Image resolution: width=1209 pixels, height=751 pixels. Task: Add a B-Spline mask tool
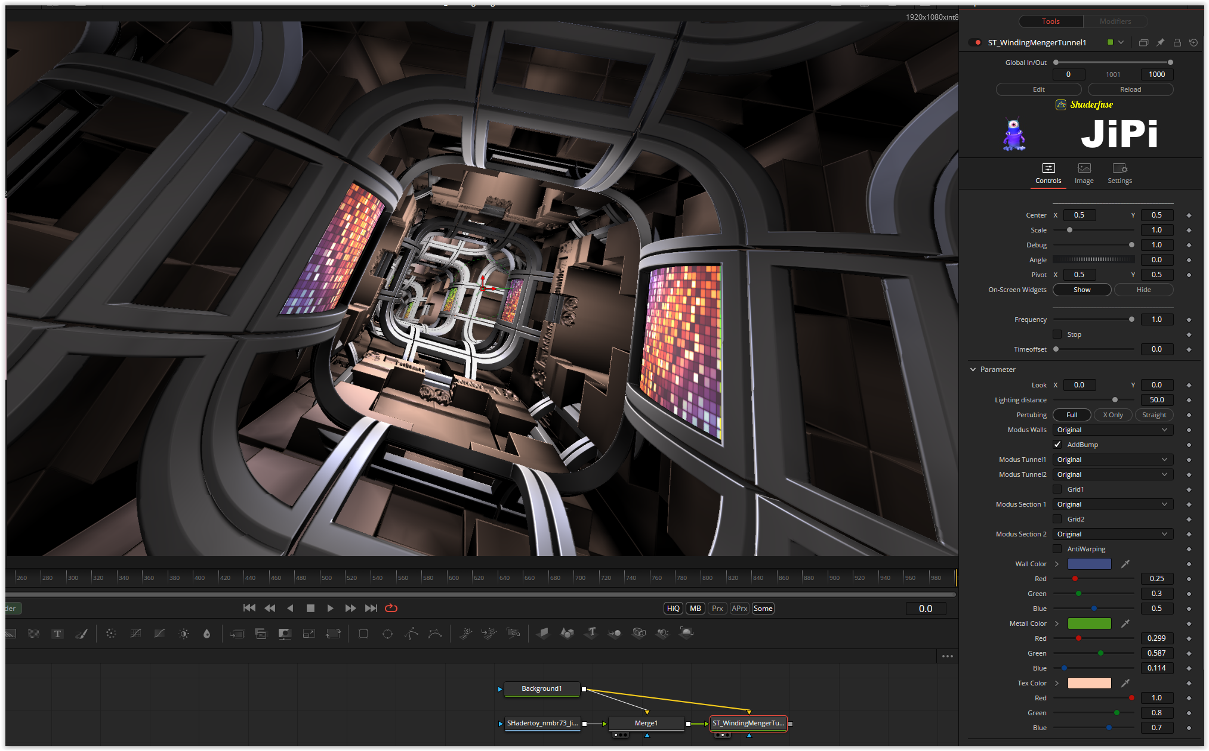(435, 634)
